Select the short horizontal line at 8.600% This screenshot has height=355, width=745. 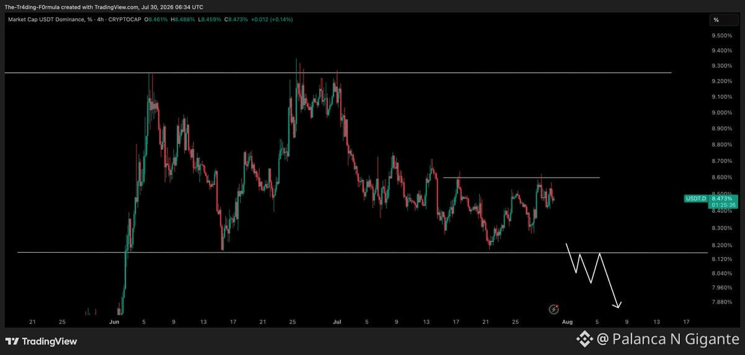(x=521, y=177)
